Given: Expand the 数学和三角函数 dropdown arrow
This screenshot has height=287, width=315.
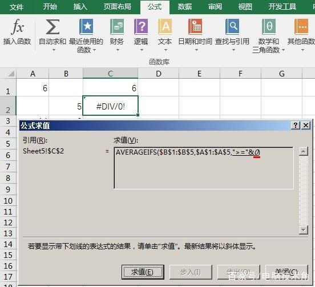Looking at the screenshot, I should (283, 50).
